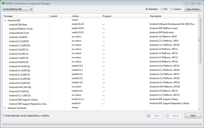This screenshot has height=128, width=204.
Task: Click 'no action' for Android 5.1.1 row
Action: click(x=76, y=95)
